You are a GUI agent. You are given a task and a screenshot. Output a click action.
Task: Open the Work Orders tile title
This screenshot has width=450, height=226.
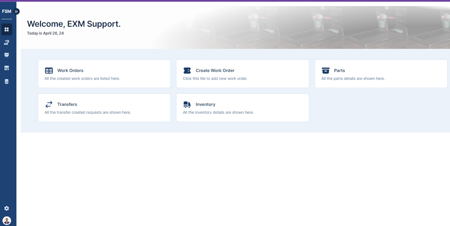(x=70, y=71)
